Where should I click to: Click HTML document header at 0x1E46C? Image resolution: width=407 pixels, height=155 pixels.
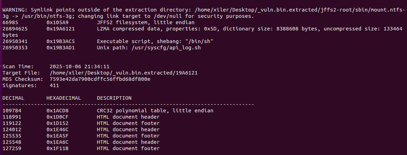pyautogui.click(x=128, y=129)
